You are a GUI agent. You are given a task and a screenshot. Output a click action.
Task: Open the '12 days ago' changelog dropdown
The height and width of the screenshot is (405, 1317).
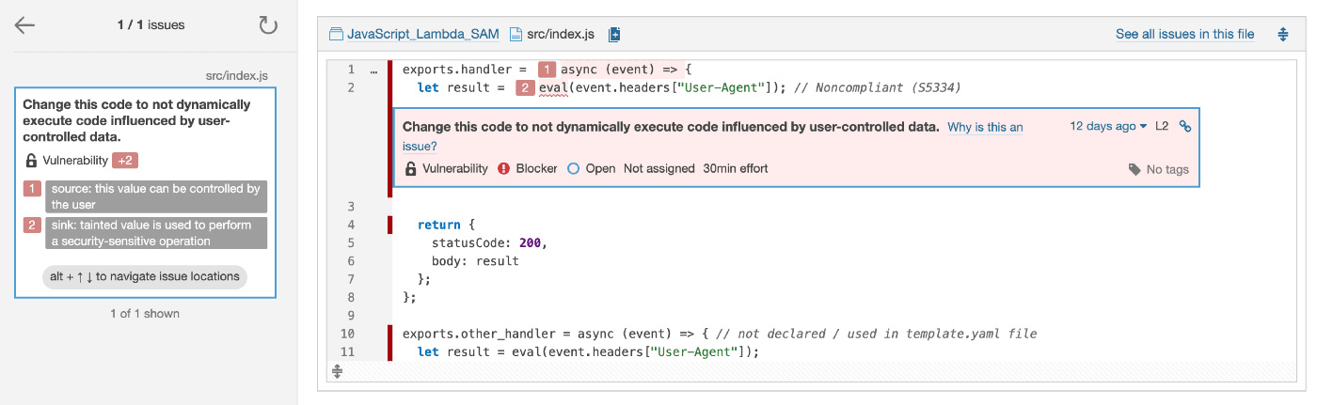[1108, 127]
